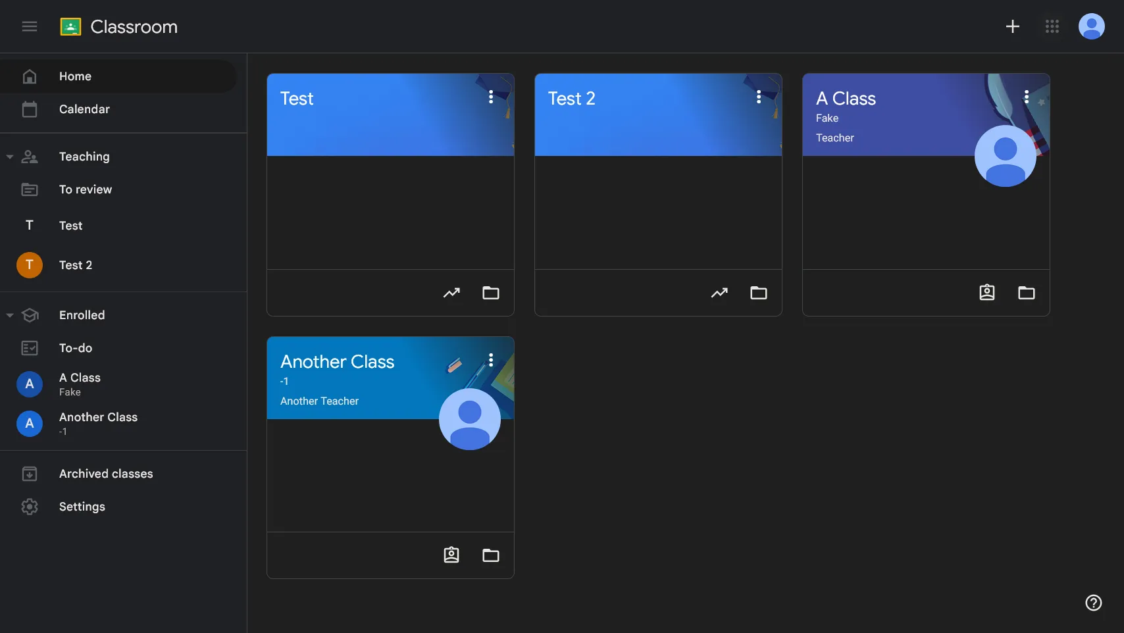The width and height of the screenshot is (1124, 633).
Task: Click the Test card title link
Action: [x=297, y=99]
